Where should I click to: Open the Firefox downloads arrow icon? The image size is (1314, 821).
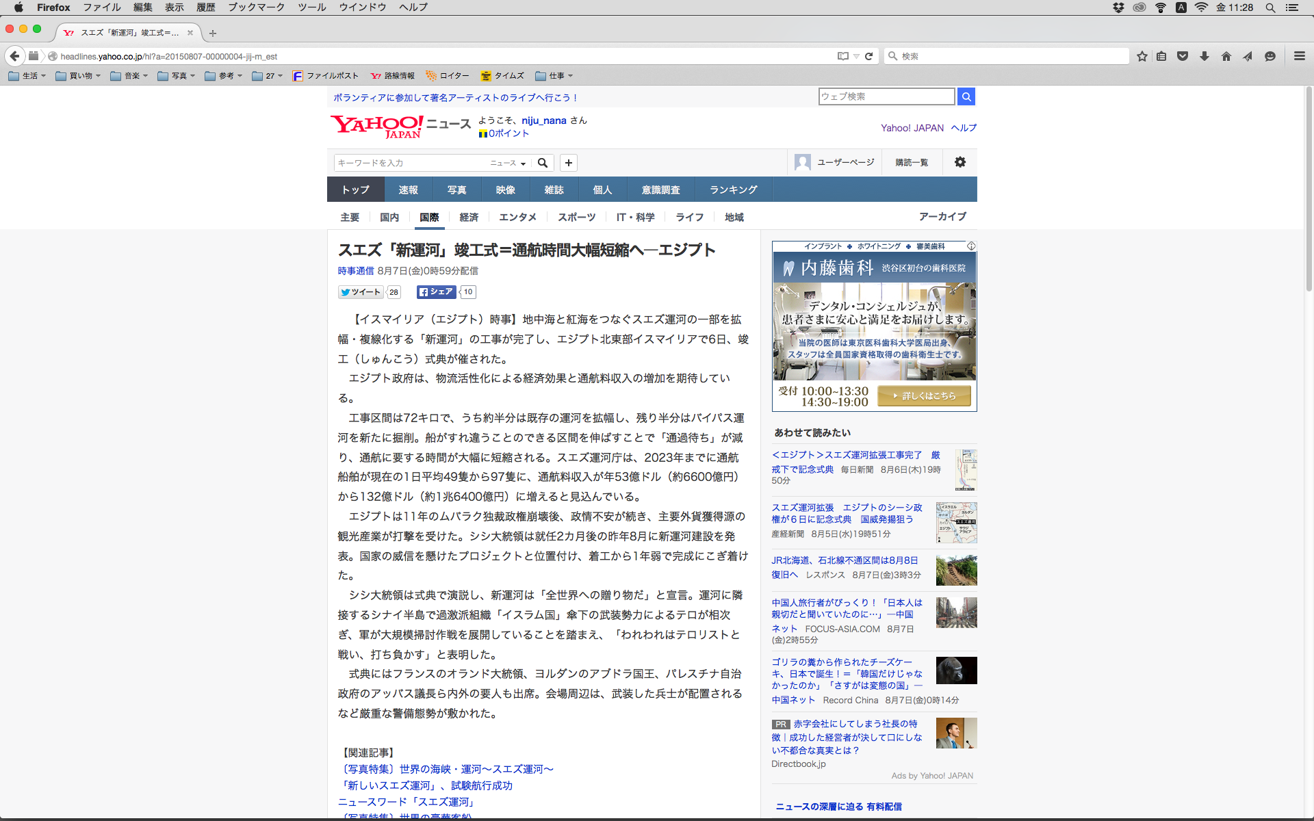1204,56
